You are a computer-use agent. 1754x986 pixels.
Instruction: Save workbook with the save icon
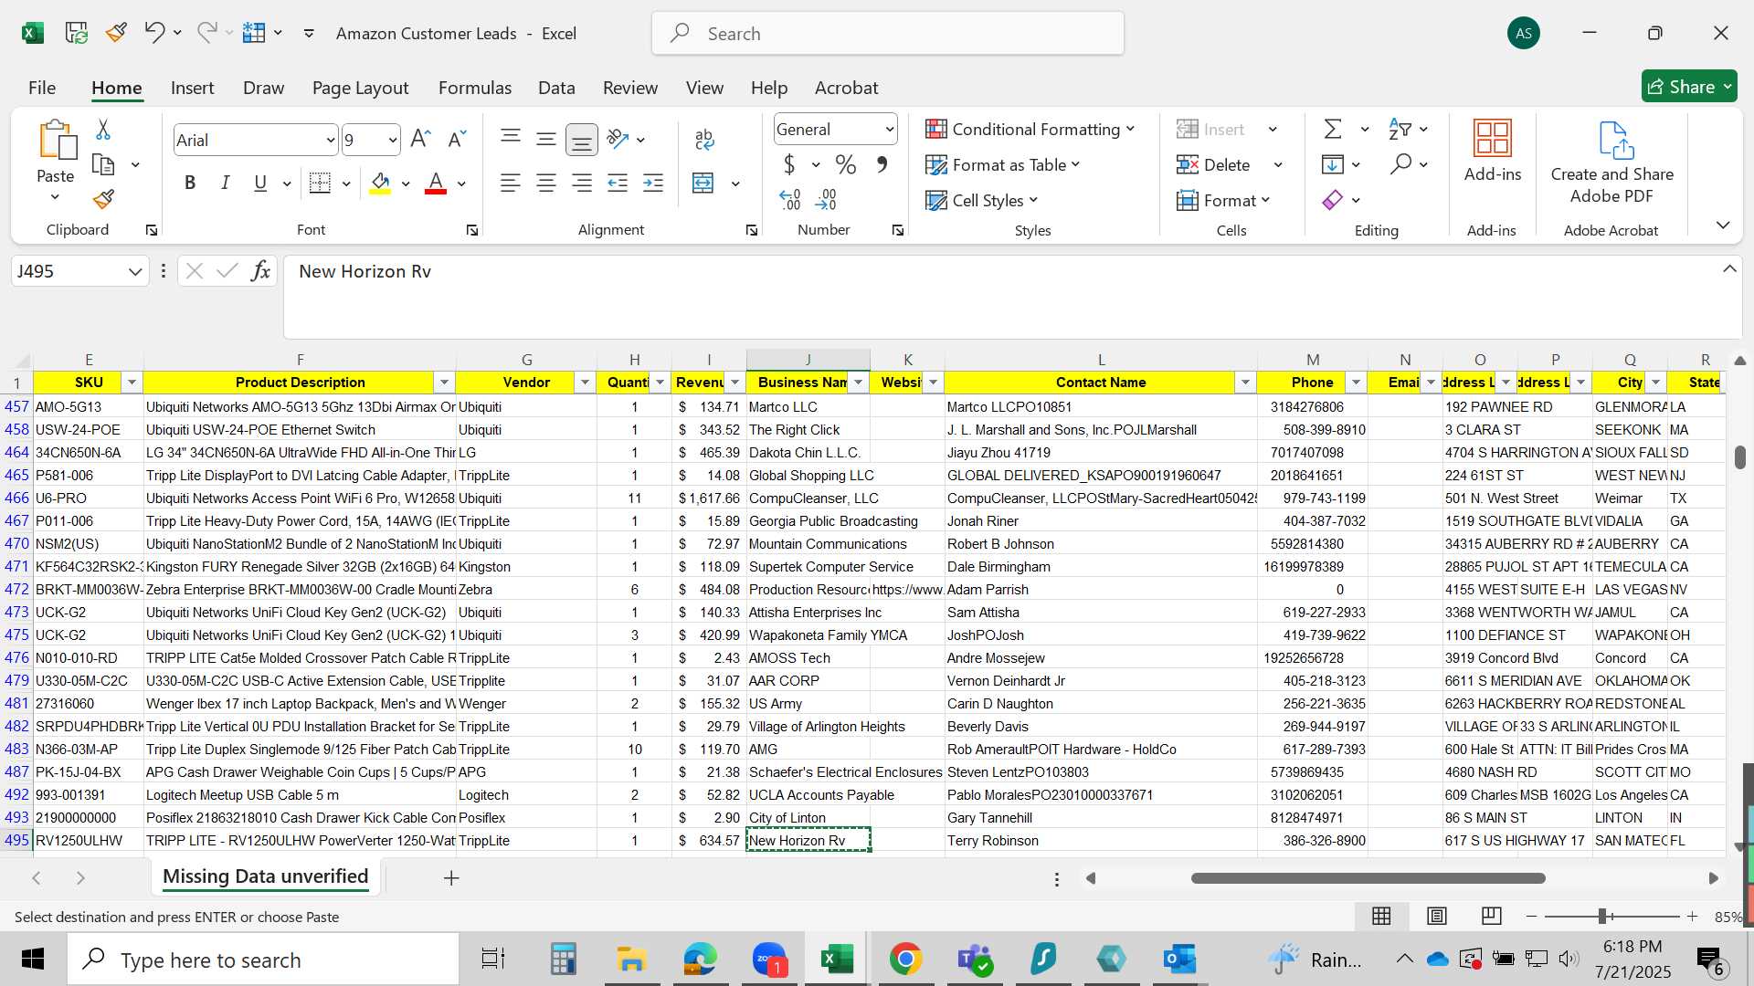pos(77,33)
